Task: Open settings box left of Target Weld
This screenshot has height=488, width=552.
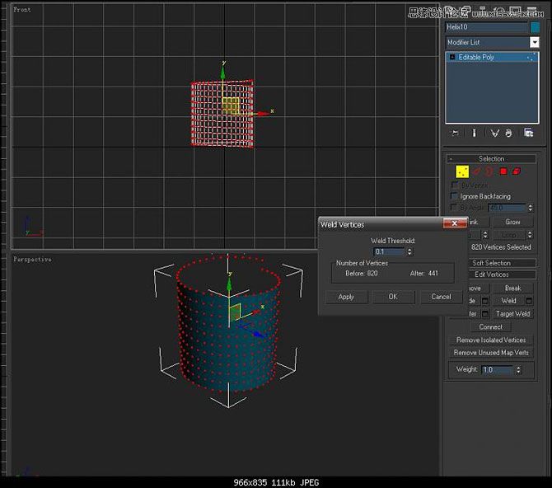Action: click(485, 313)
